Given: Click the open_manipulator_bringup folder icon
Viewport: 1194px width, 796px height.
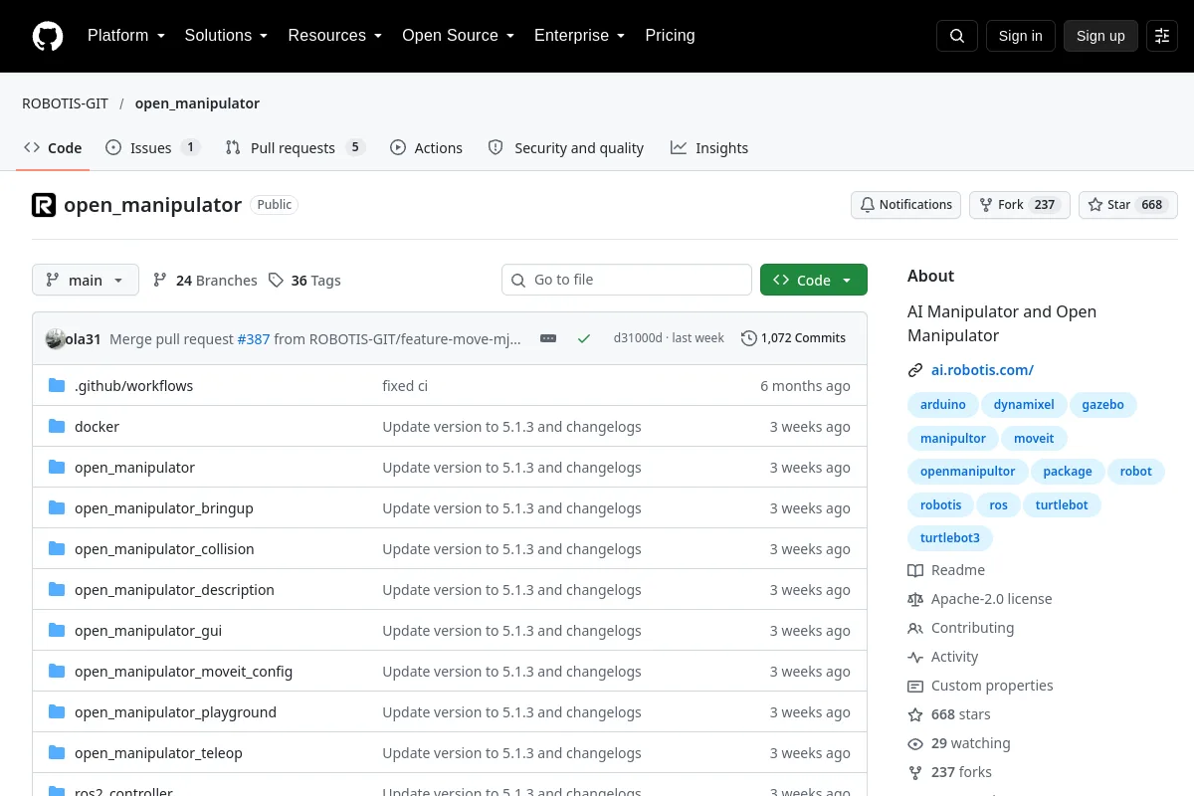Looking at the screenshot, I should click(57, 508).
